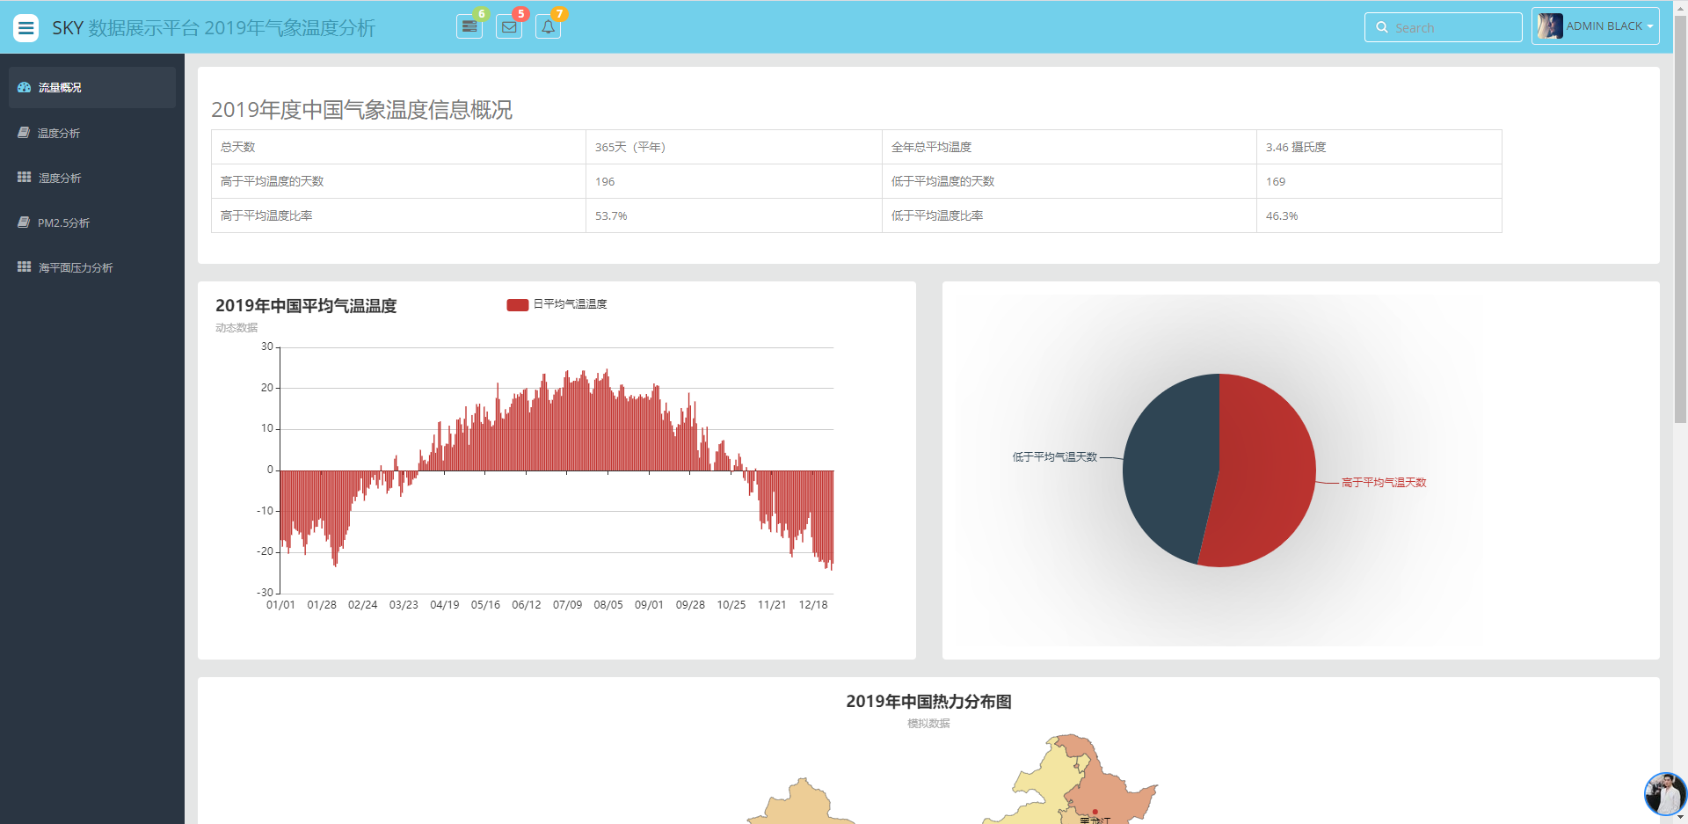Open PM2.5分析 sidebar menu item

pos(92,222)
